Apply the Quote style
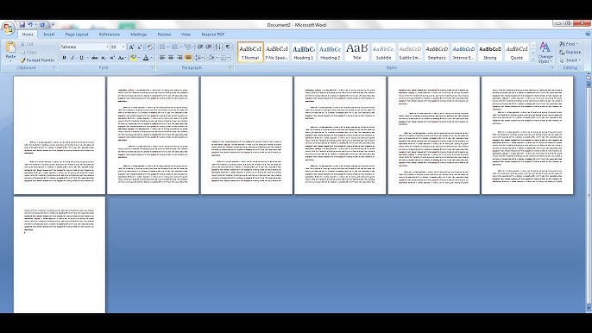 (516, 52)
